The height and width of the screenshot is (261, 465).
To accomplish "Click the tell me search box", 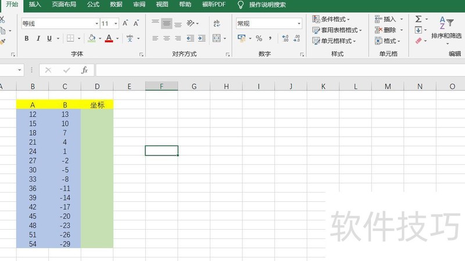I will [x=267, y=5].
